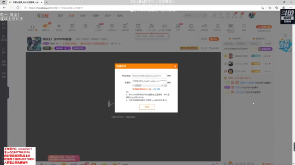Image resolution: width=295 pixels, height=165 pixels.
Task: Open browser settings ellipsis menu
Action: click(291, 8)
